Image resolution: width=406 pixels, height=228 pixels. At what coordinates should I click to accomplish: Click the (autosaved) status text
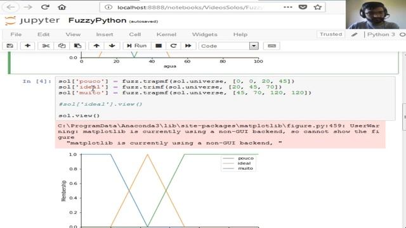coord(143,22)
